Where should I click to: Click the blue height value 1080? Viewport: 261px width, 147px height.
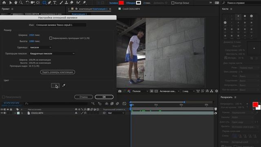(32, 41)
